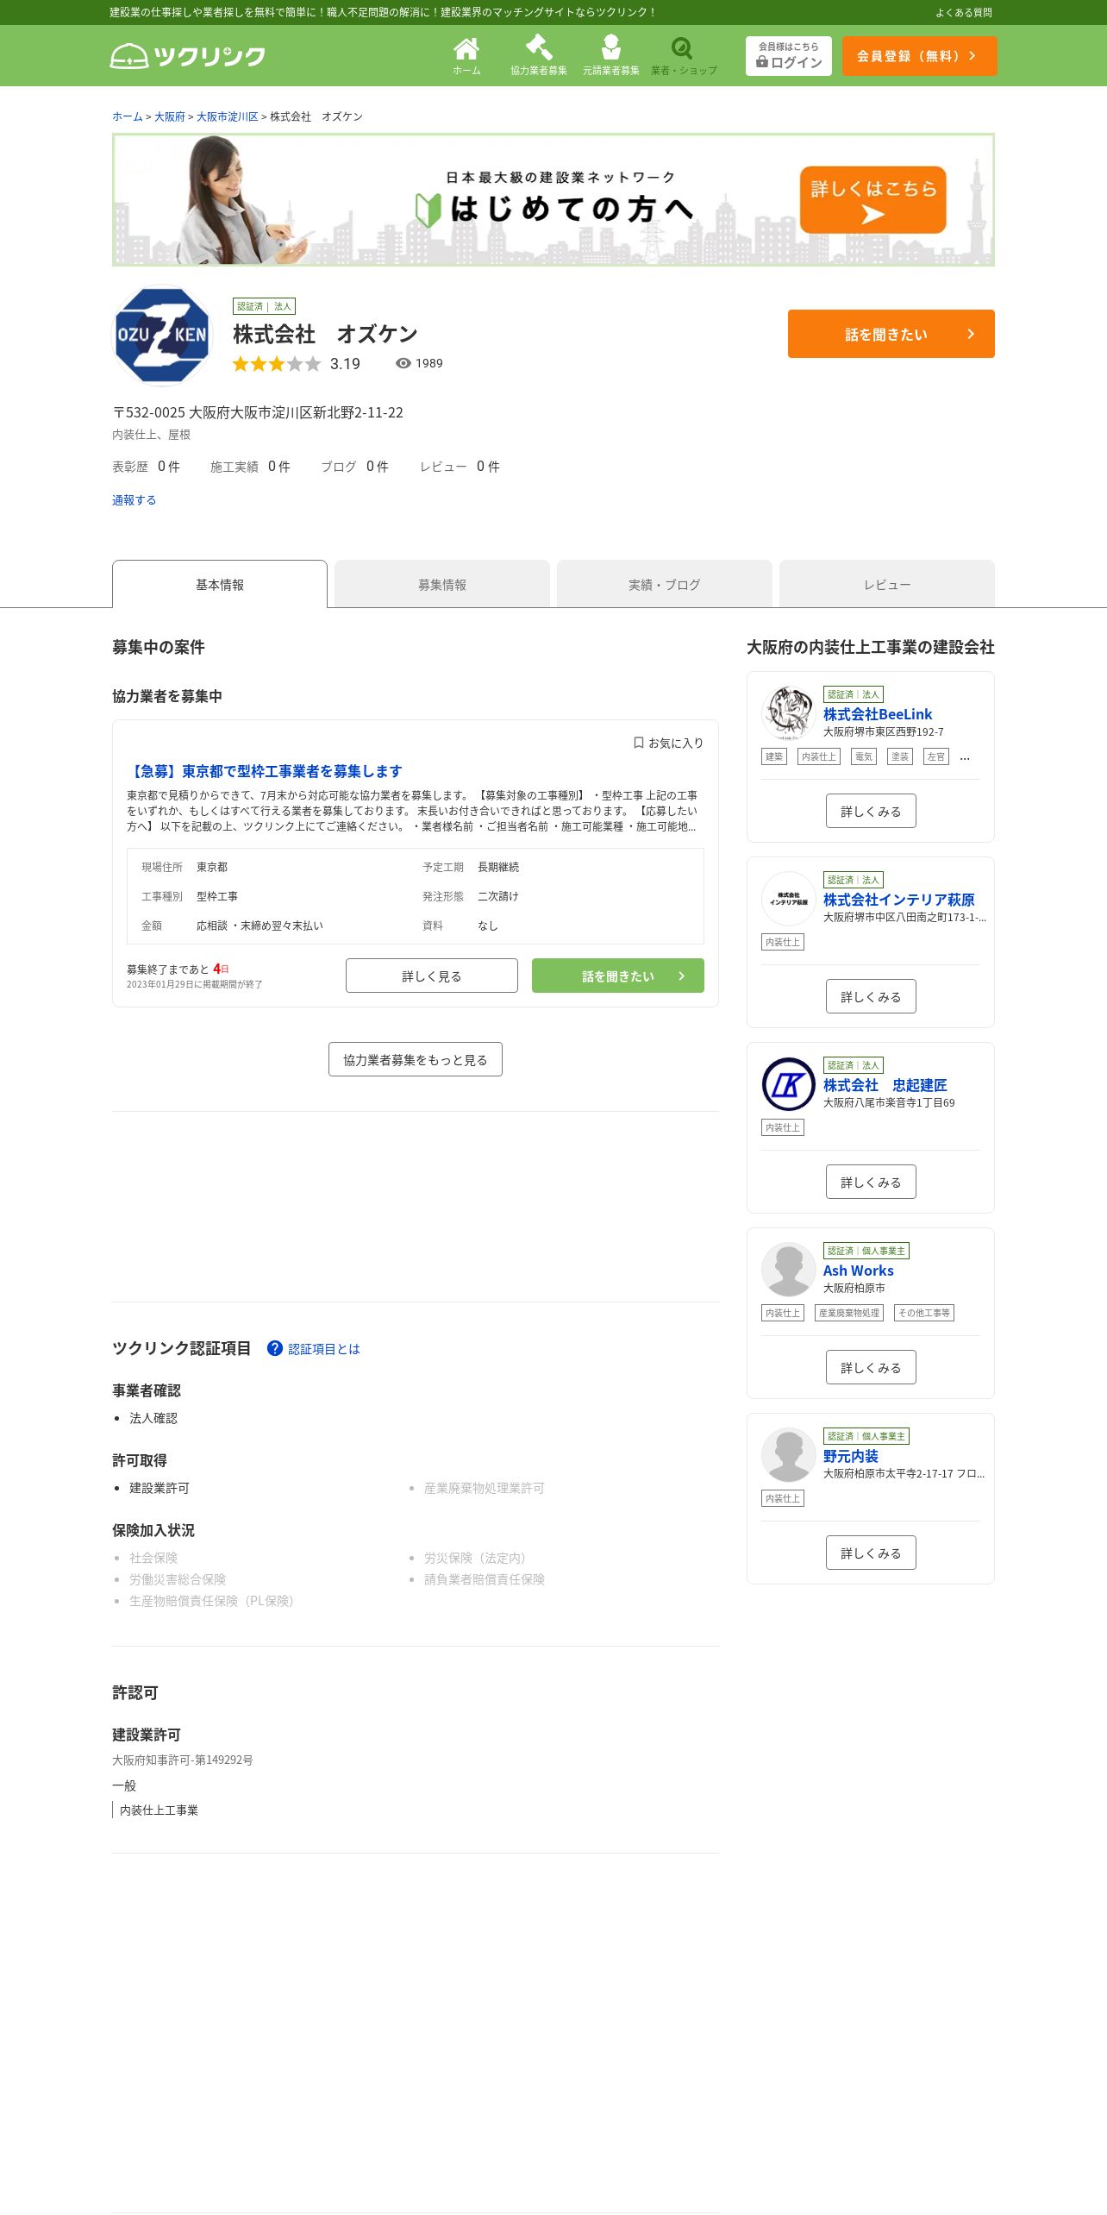Click 会員登録（無料） button
The width and height of the screenshot is (1107, 2215).
click(919, 56)
